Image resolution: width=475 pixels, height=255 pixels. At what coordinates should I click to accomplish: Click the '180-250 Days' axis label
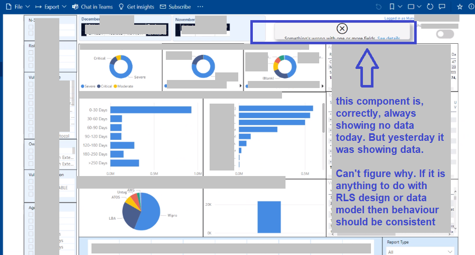95,154
